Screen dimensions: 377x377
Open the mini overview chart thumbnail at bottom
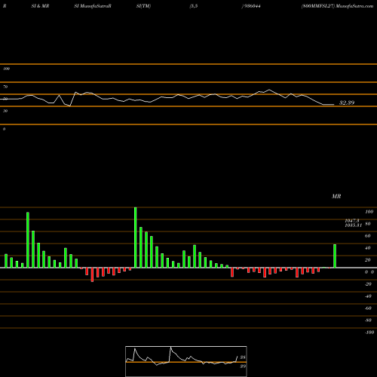[x=186, y=361]
